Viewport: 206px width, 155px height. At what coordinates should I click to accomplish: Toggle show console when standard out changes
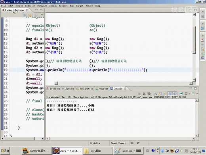point(170,94)
